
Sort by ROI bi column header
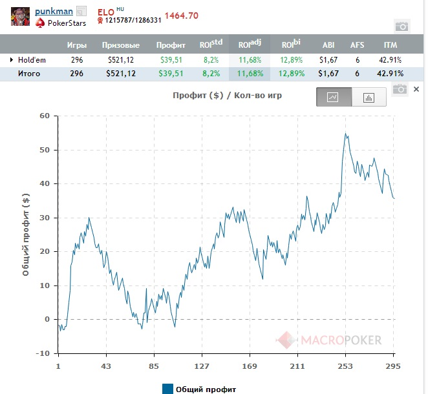point(291,44)
